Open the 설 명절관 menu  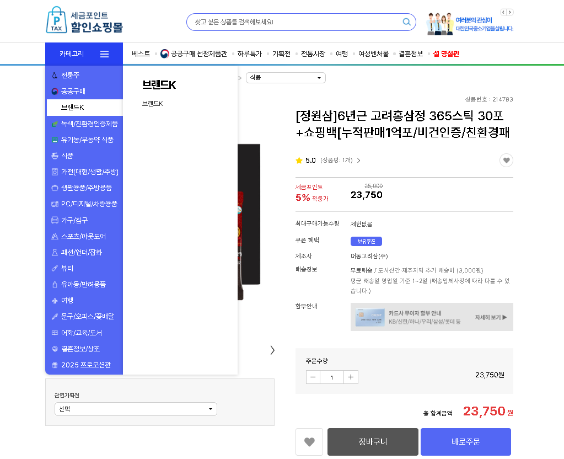[x=445, y=54]
